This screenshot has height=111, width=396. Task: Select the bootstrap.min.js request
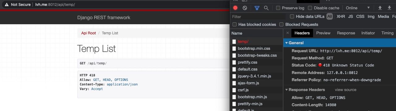[256, 97]
